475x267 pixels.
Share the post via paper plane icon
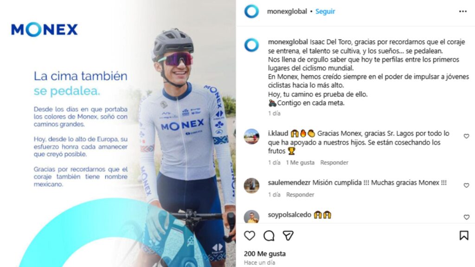click(288, 235)
